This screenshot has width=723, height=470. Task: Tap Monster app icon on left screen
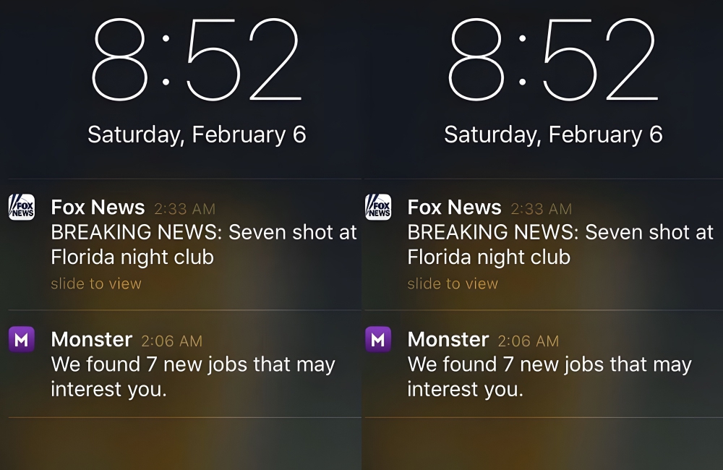(x=21, y=339)
